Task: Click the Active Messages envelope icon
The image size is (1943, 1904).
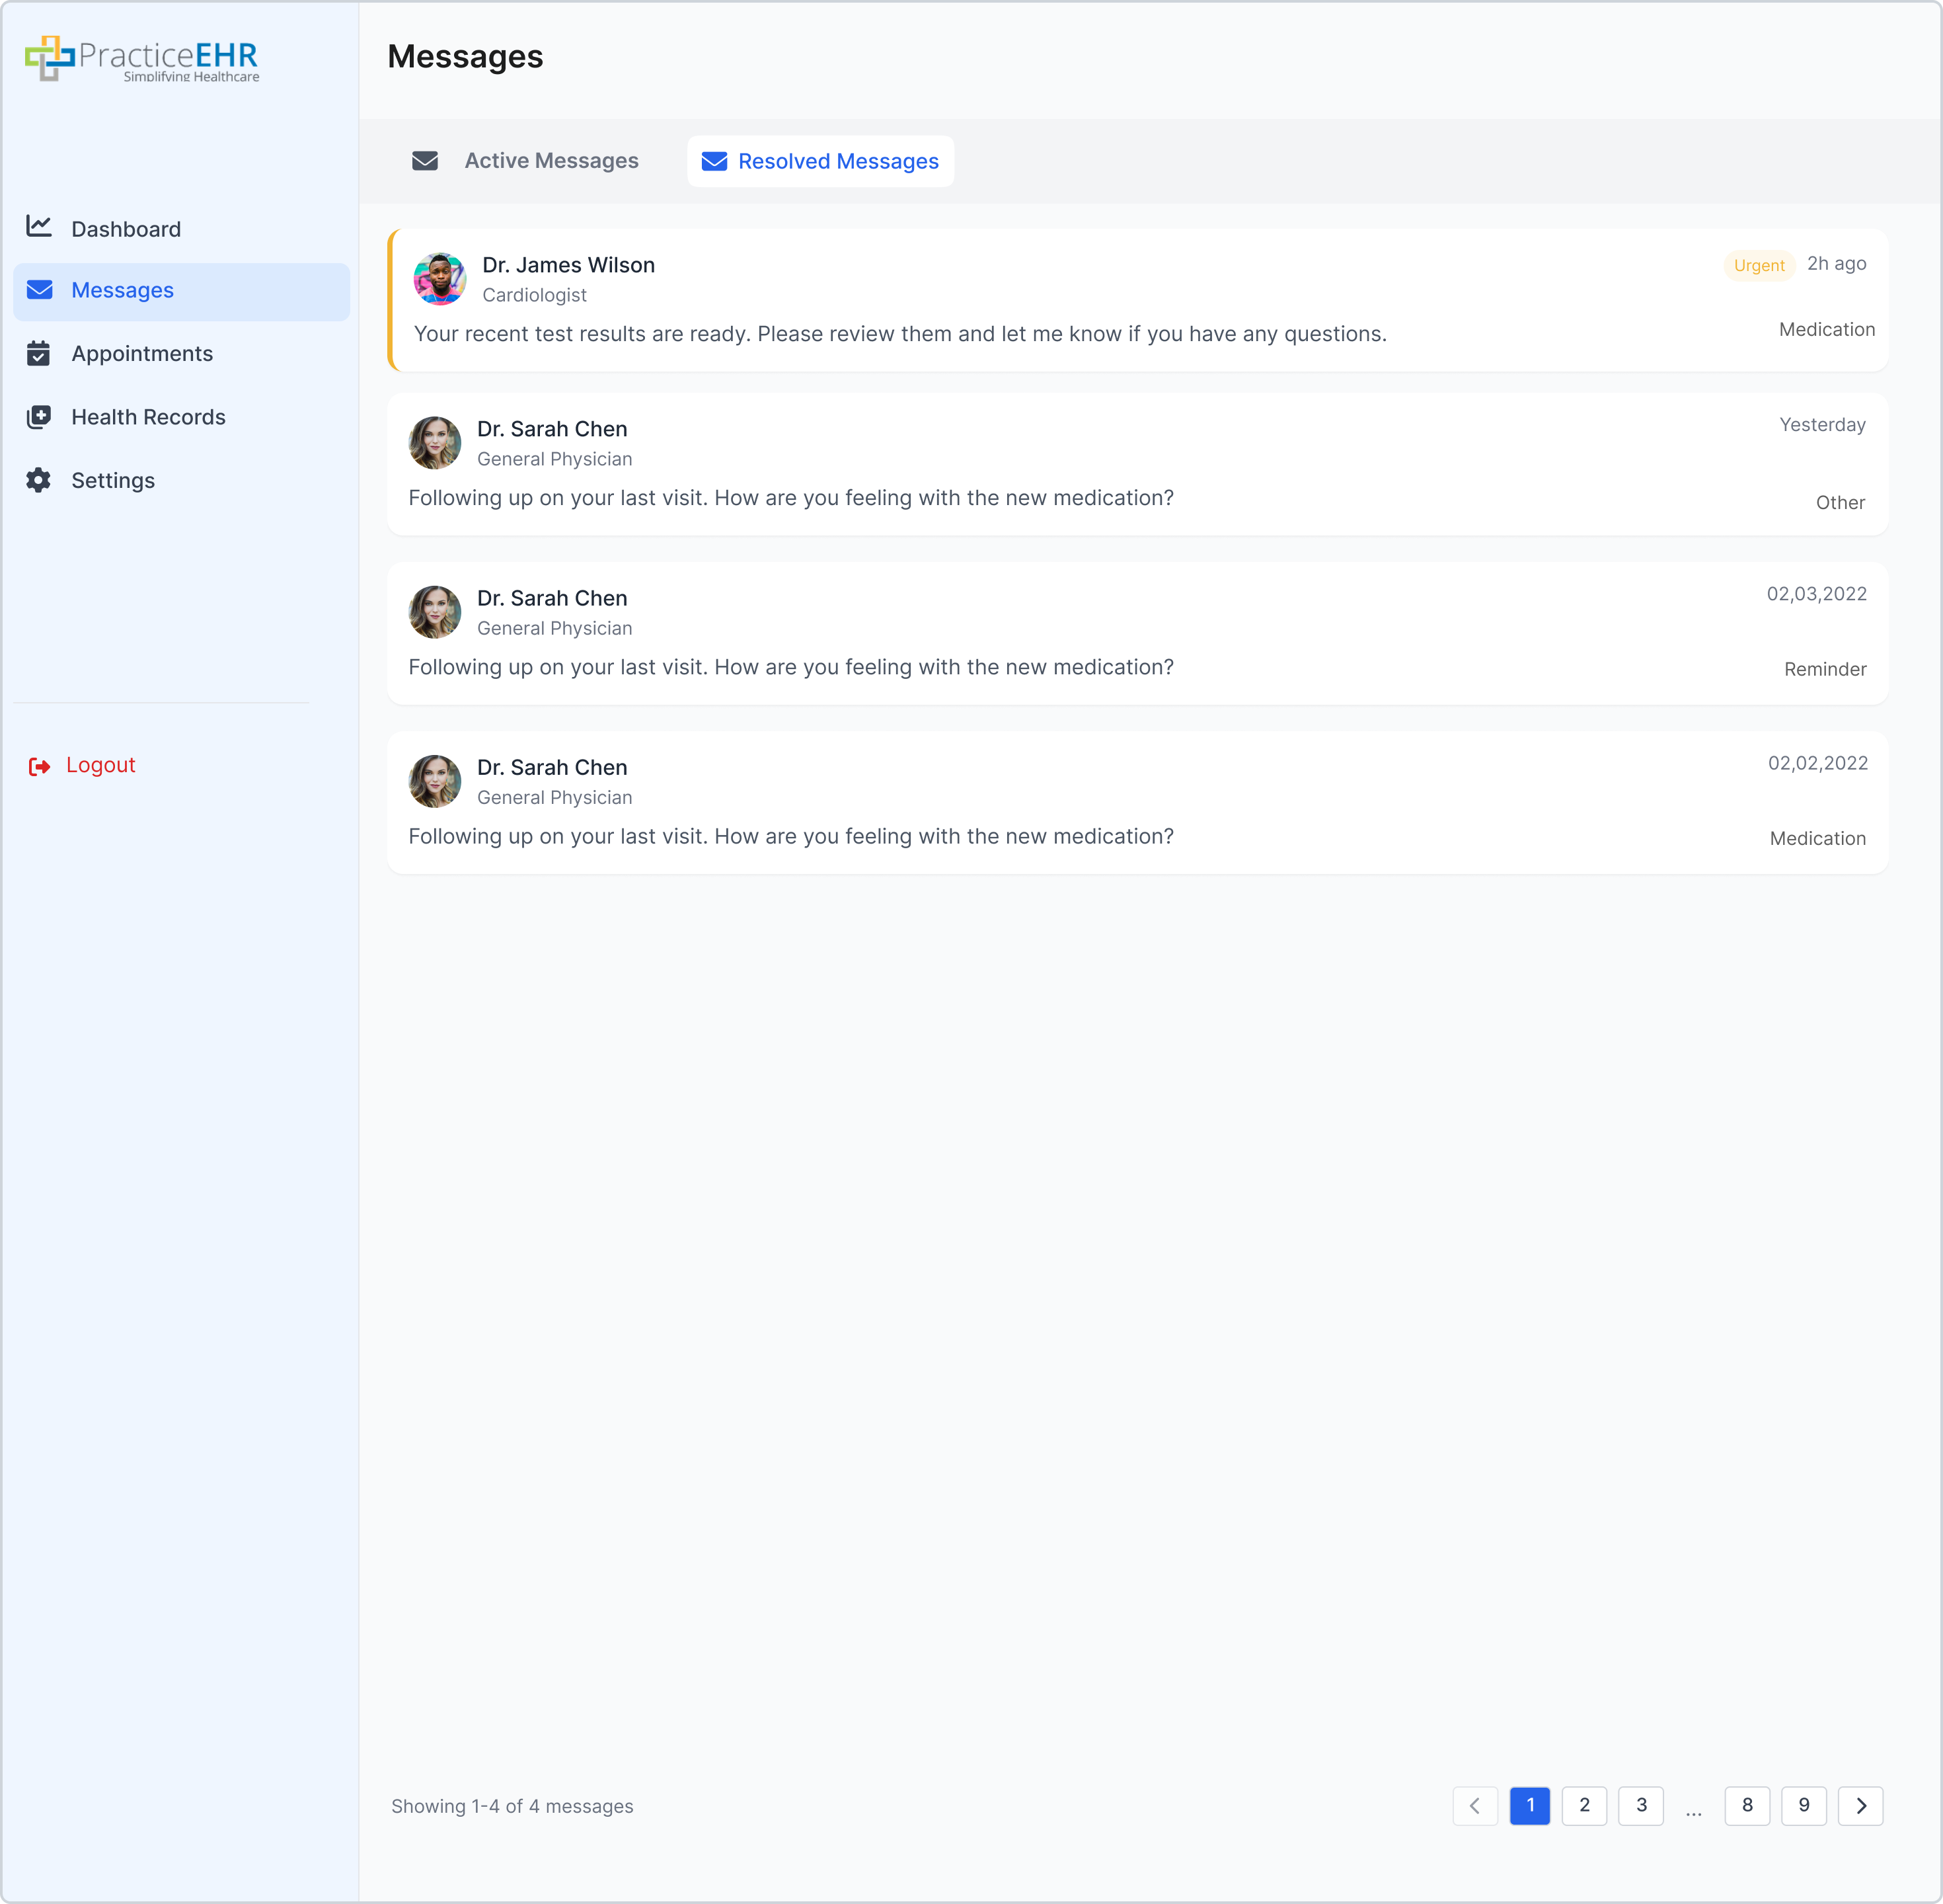Action: [425, 161]
